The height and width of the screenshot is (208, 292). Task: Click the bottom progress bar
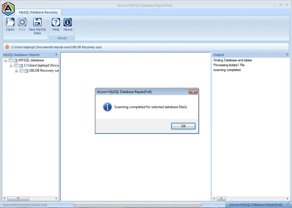tap(137, 205)
